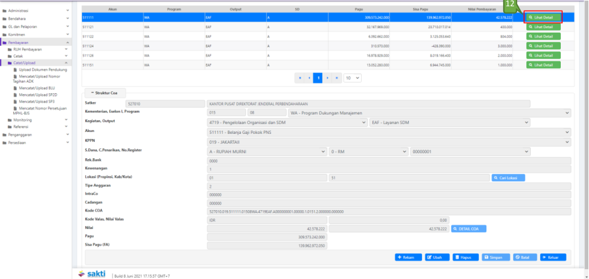Open the rows-per-page dropdown showing 10

click(x=352, y=78)
